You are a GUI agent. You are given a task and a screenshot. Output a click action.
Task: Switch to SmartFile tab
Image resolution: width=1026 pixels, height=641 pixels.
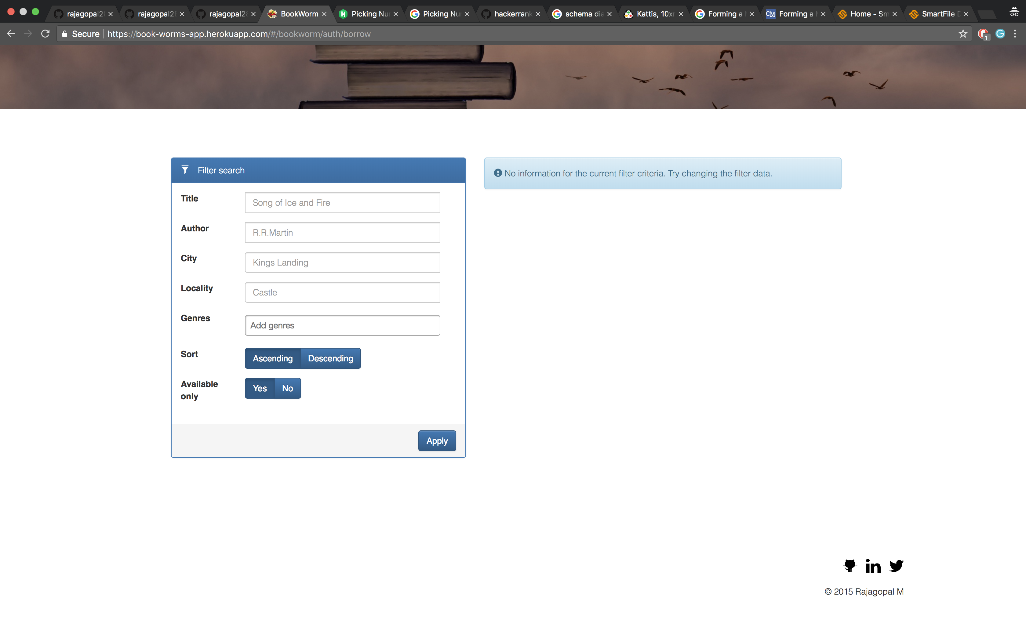937,14
